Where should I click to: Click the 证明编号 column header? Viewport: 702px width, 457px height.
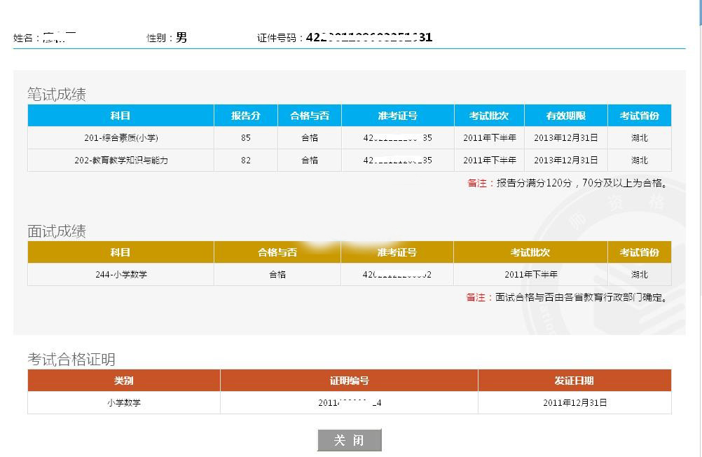click(349, 381)
